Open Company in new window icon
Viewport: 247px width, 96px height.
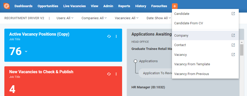pos(233,35)
